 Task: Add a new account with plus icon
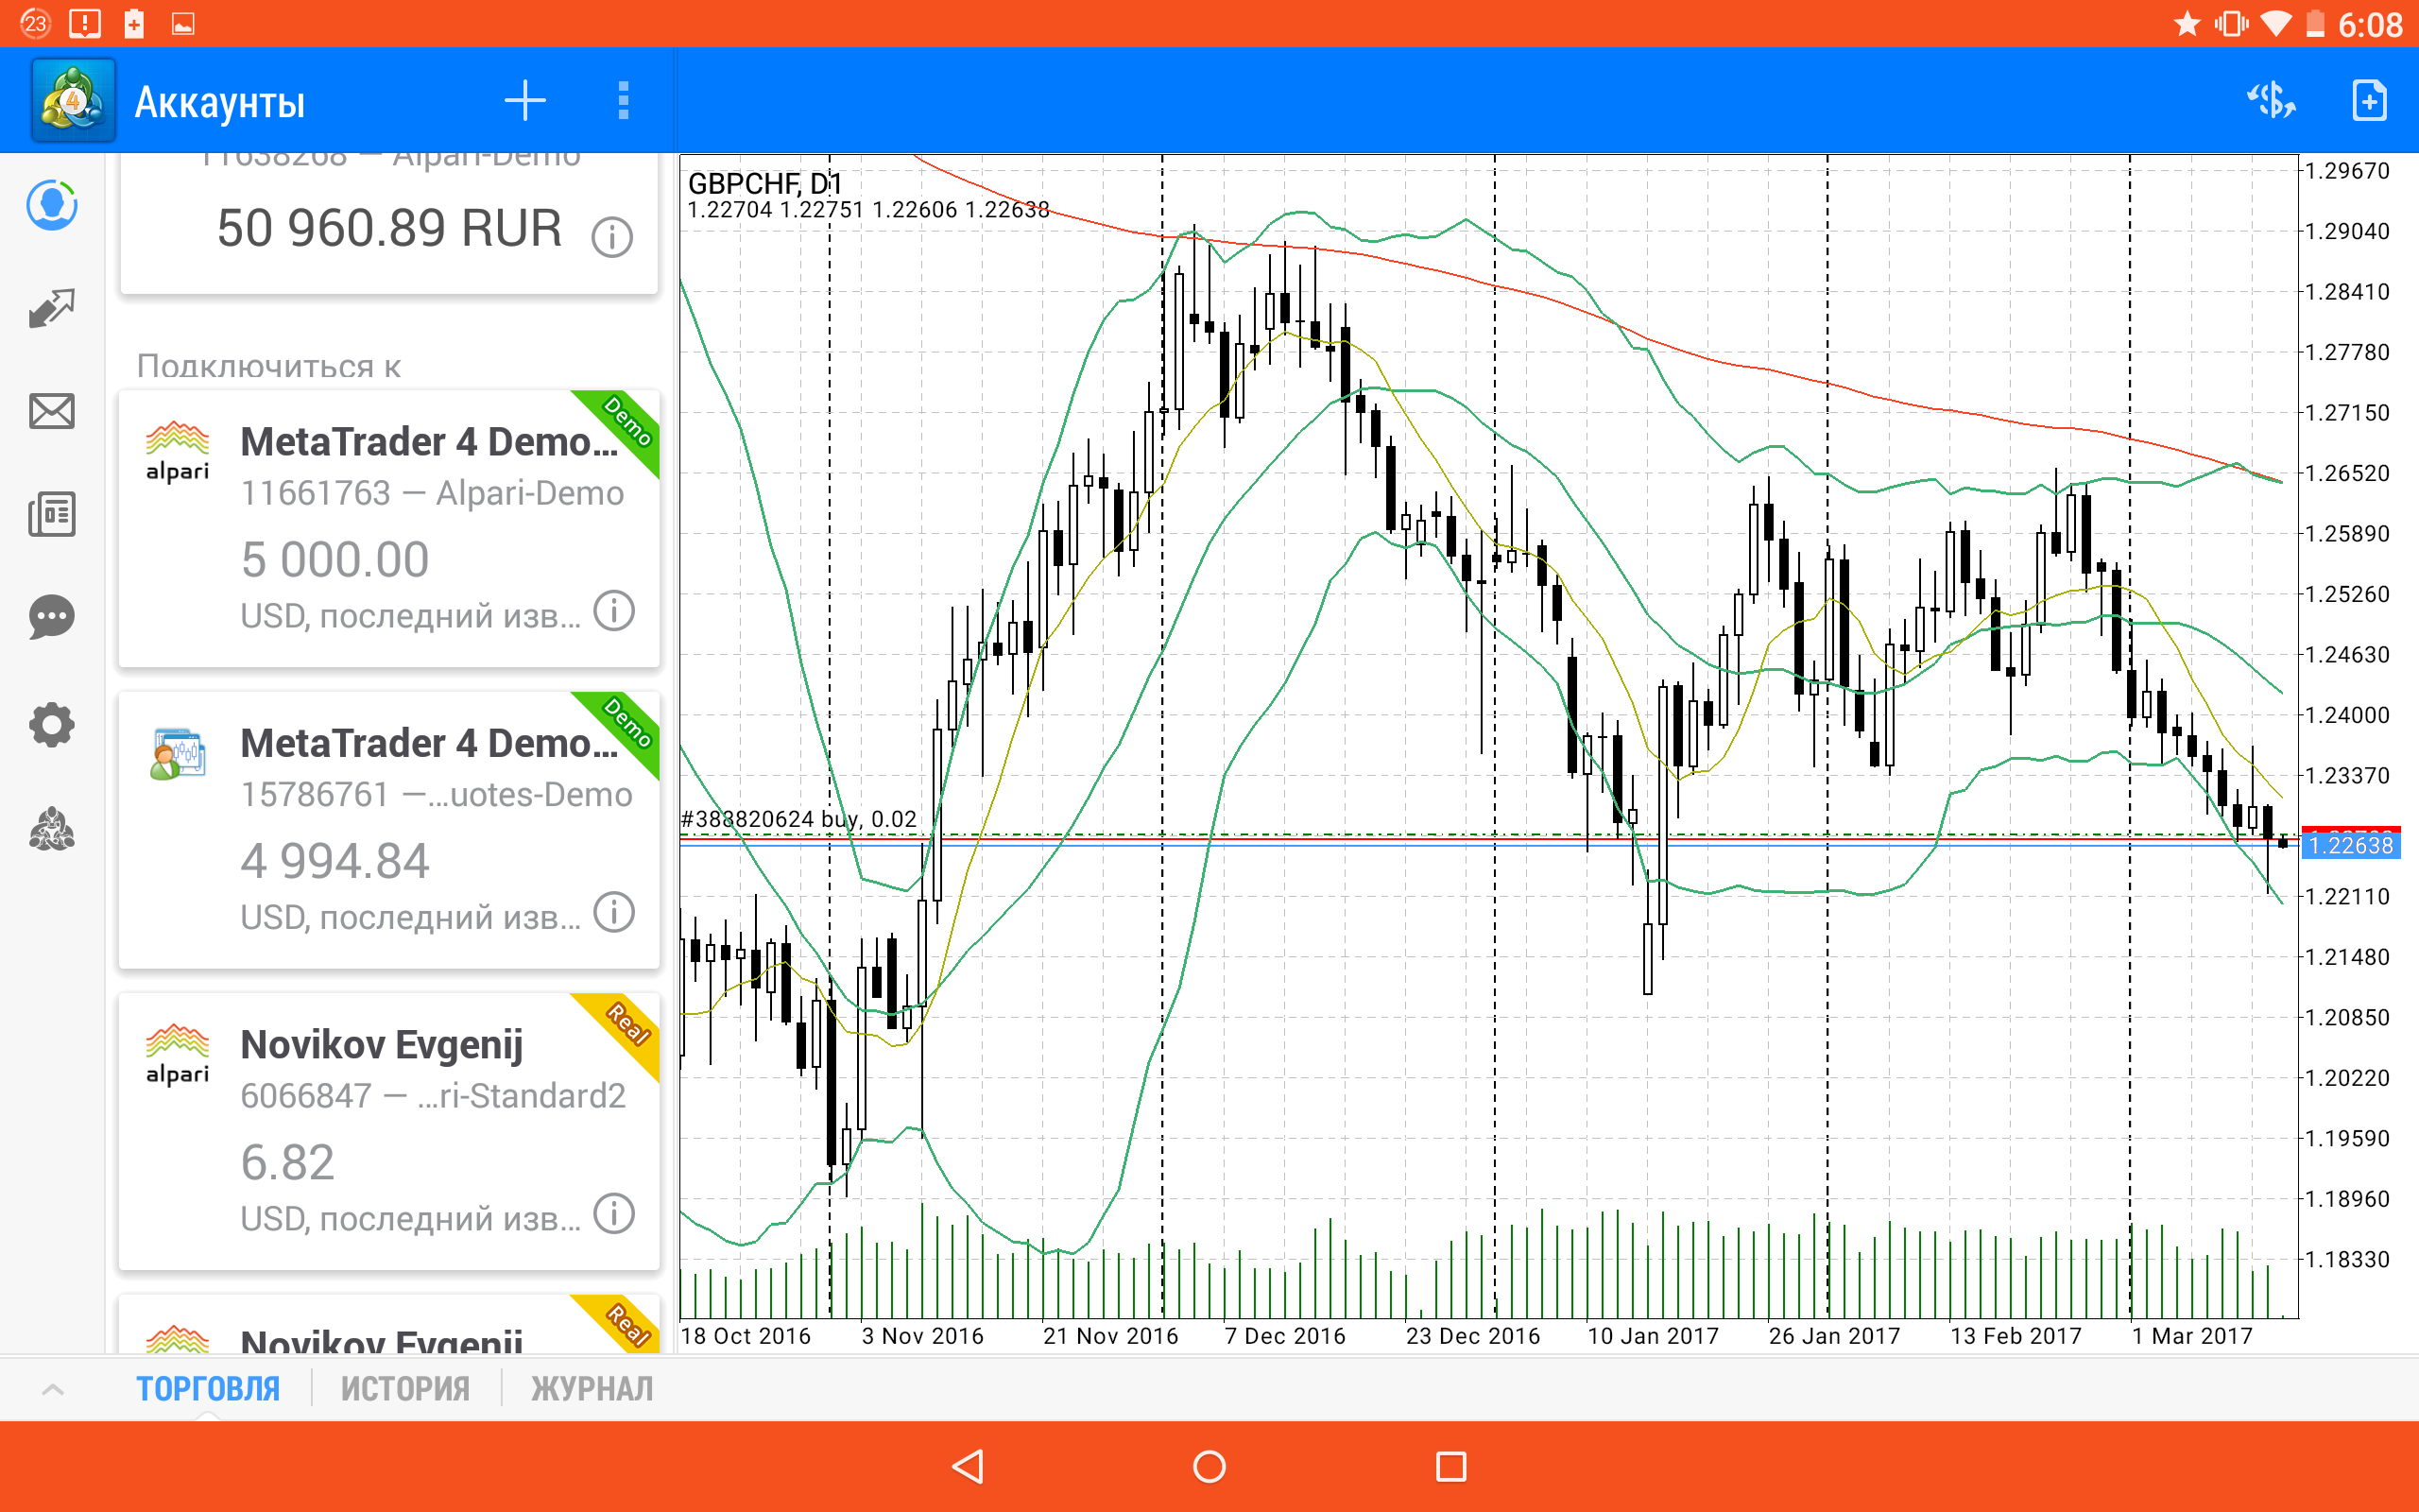[x=524, y=101]
